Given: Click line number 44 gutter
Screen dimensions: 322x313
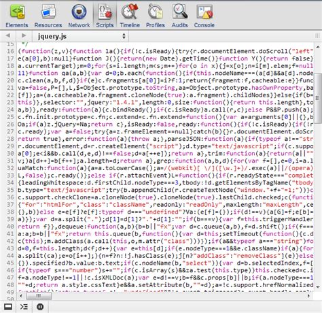Looking at the screenshot, I should [x=10, y=256].
